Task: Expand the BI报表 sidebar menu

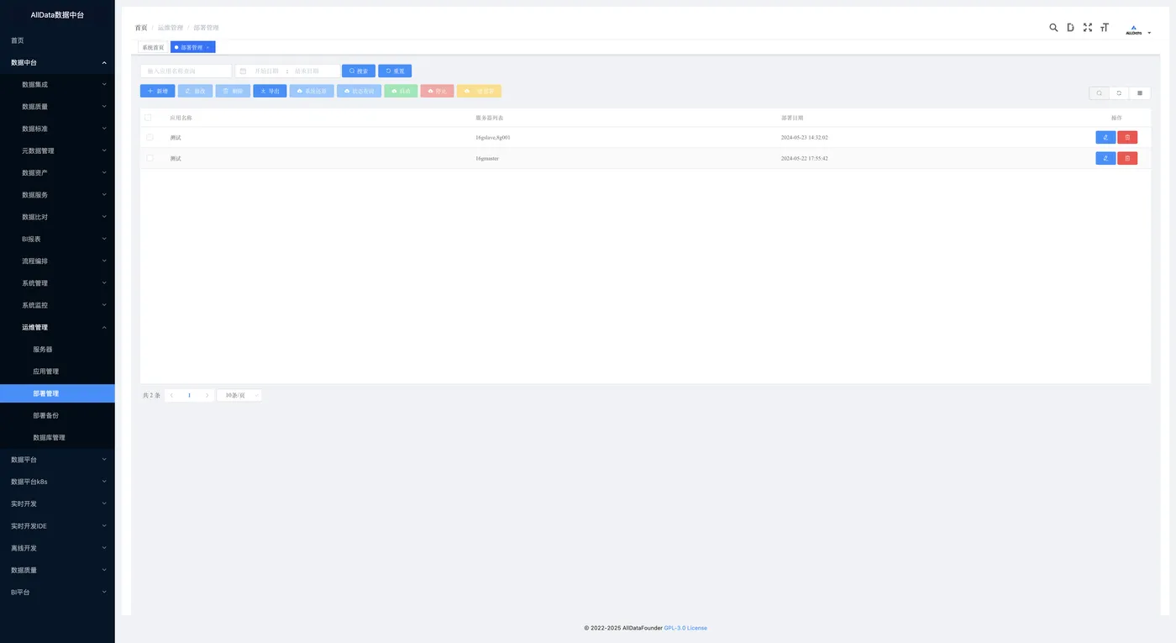Action: pos(57,239)
